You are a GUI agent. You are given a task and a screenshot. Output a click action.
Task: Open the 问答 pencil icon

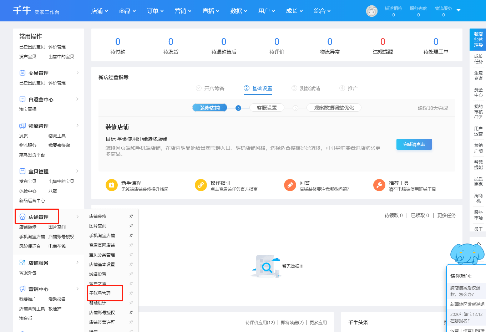point(290,185)
